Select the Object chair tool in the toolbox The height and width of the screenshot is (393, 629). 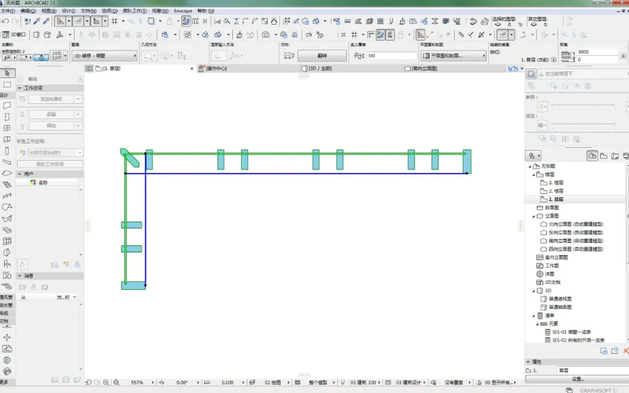(7, 264)
